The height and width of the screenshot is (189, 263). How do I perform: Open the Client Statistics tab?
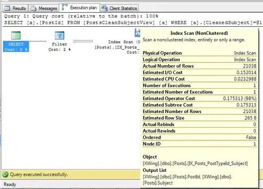[x=119, y=8]
